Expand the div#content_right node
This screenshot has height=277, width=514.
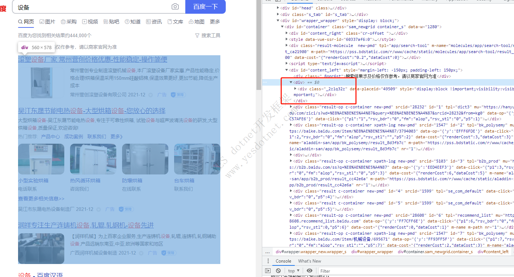click(x=286, y=33)
